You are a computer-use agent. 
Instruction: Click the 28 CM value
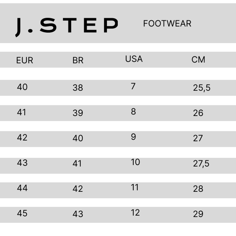tap(198, 189)
